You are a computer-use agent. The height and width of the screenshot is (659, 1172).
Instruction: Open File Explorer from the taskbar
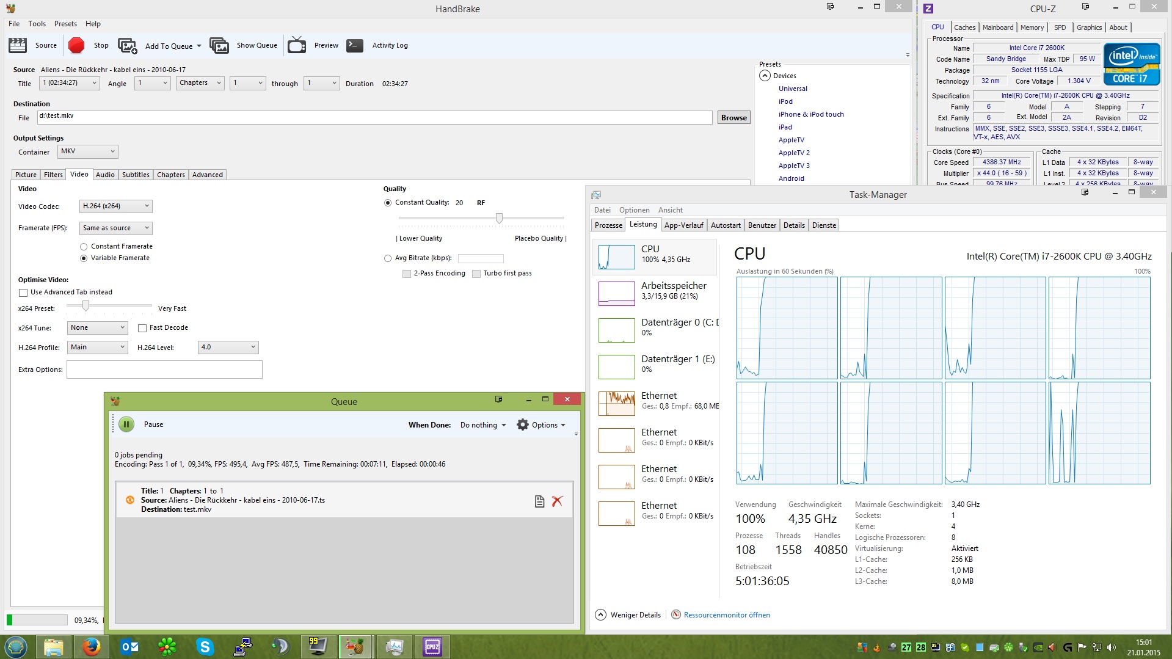tap(54, 646)
